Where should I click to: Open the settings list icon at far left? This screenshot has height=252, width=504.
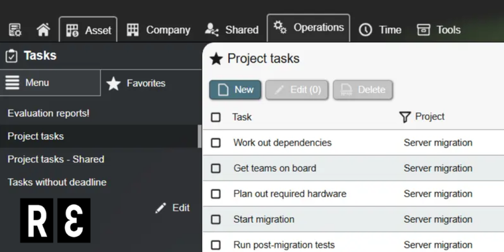(15, 30)
